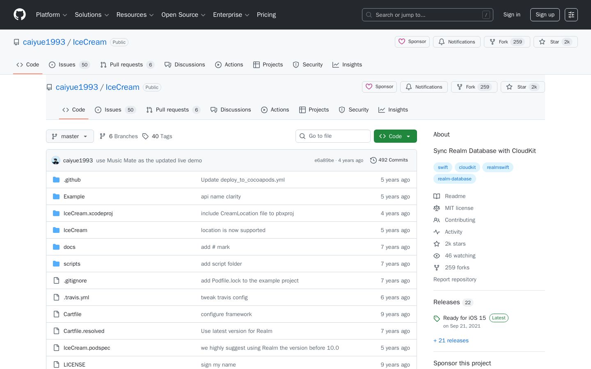The height and width of the screenshot is (369, 591).
Task: View the + 21 releases link
Action: 451,340
